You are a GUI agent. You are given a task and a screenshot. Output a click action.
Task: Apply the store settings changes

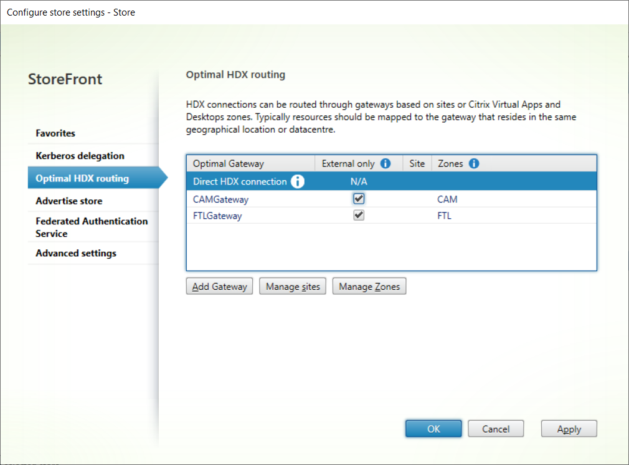click(x=569, y=429)
